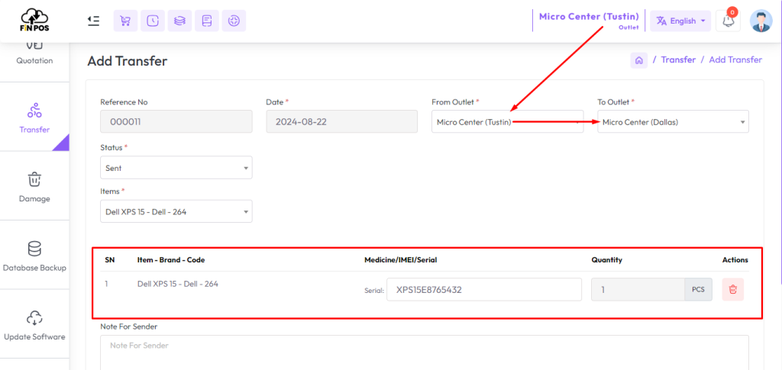Image resolution: width=782 pixels, height=370 pixels.
Task: Click the Add Transfer page heading
Action: (x=128, y=61)
